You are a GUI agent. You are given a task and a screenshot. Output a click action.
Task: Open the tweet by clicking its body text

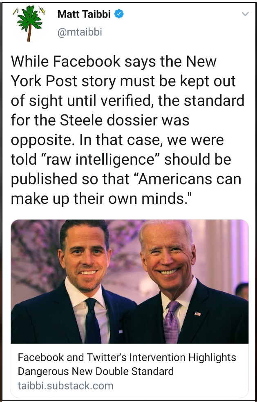127,130
